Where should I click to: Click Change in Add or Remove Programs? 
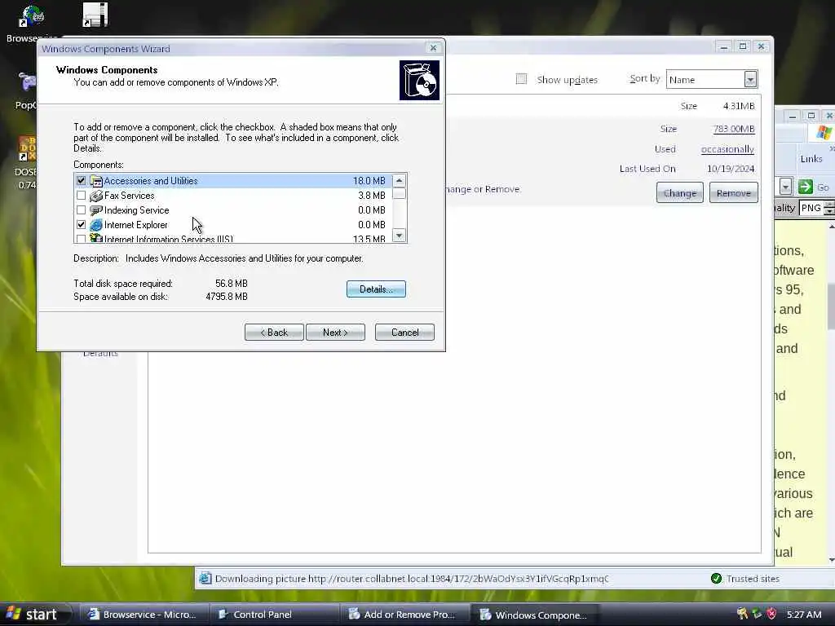(x=680, y=192)
